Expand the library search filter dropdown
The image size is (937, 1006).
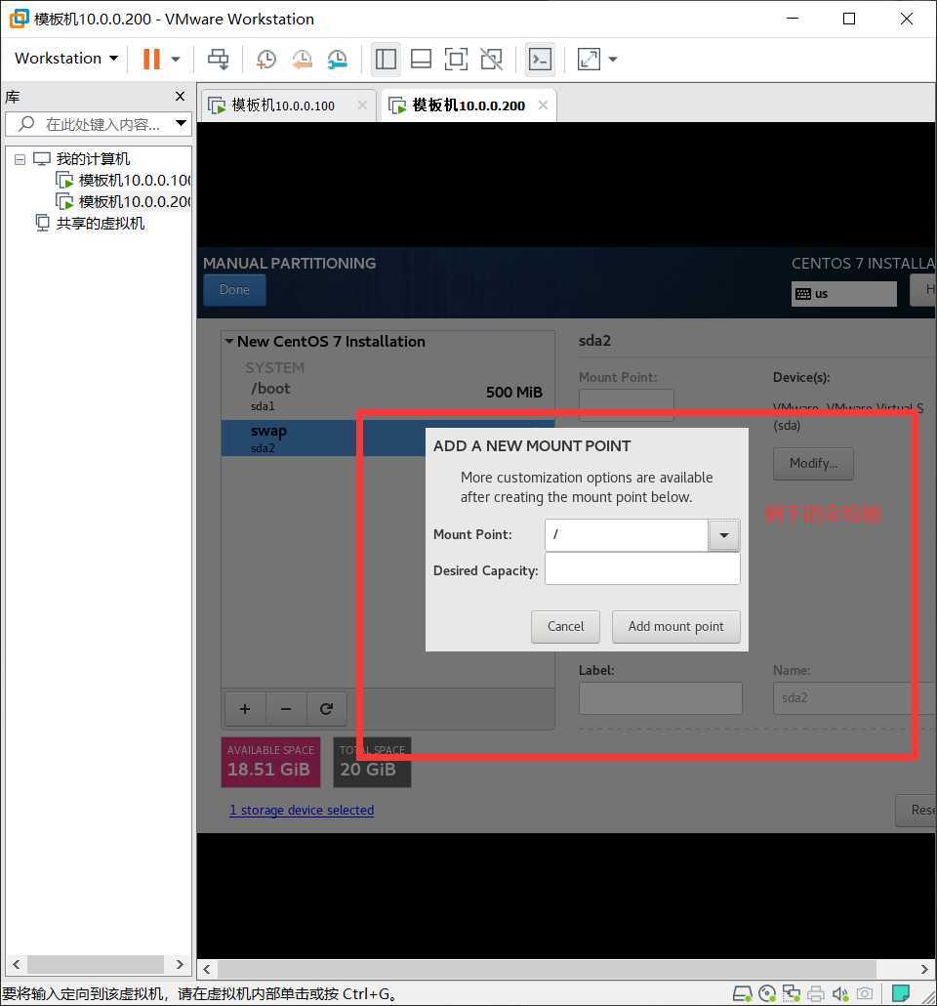182,123
